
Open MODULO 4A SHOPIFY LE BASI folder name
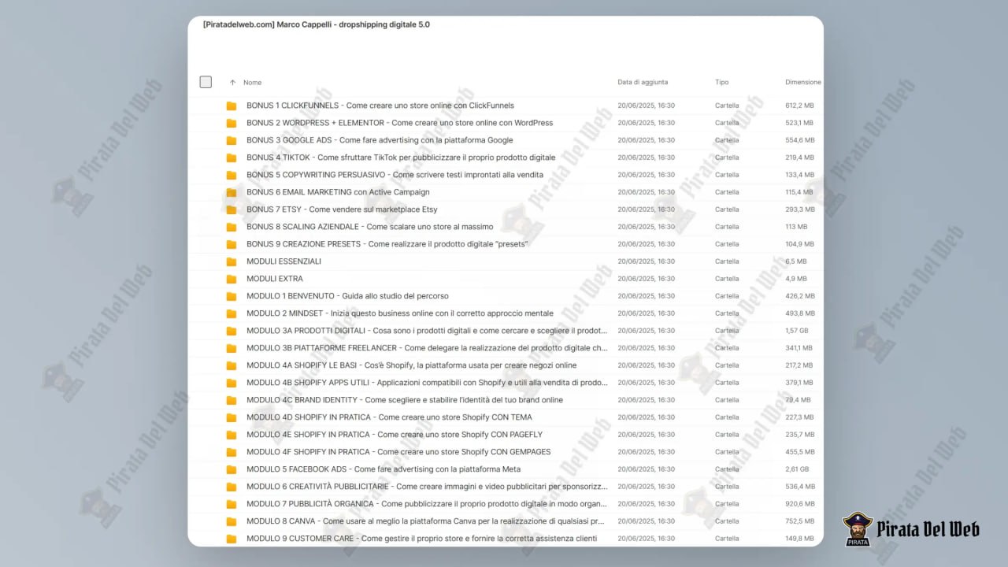tap(411, 365)
